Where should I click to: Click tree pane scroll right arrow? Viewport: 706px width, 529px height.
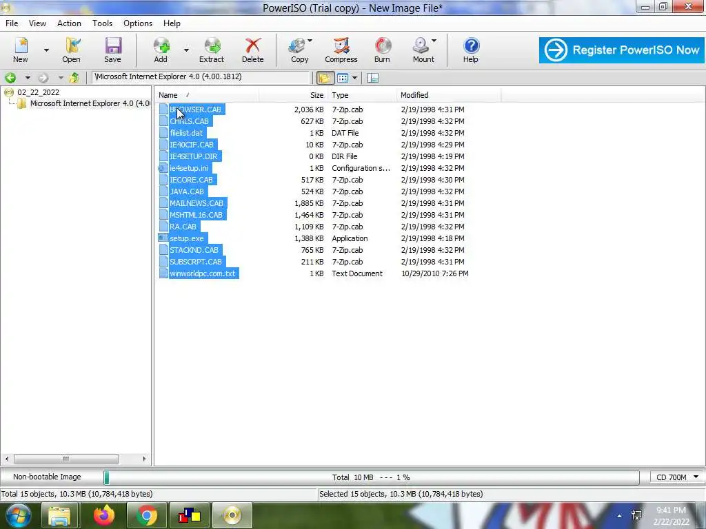tap(144, 459)
